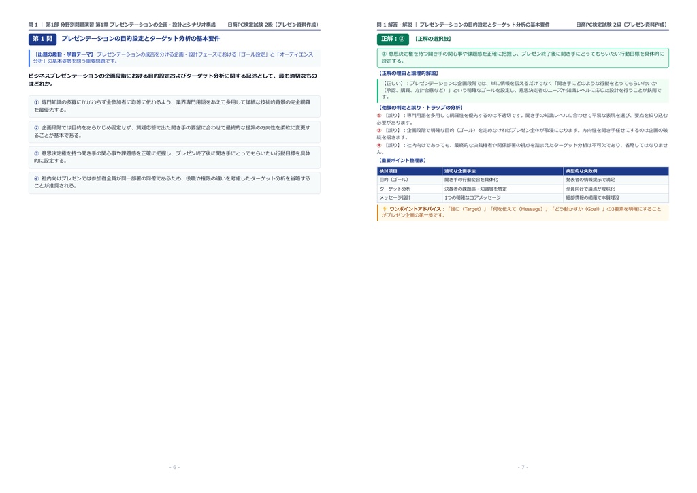Click the '【出題の趣旨・学習テーマ】' note box
697x493 pixels.
pyautogui.click(x=175, y=58)
